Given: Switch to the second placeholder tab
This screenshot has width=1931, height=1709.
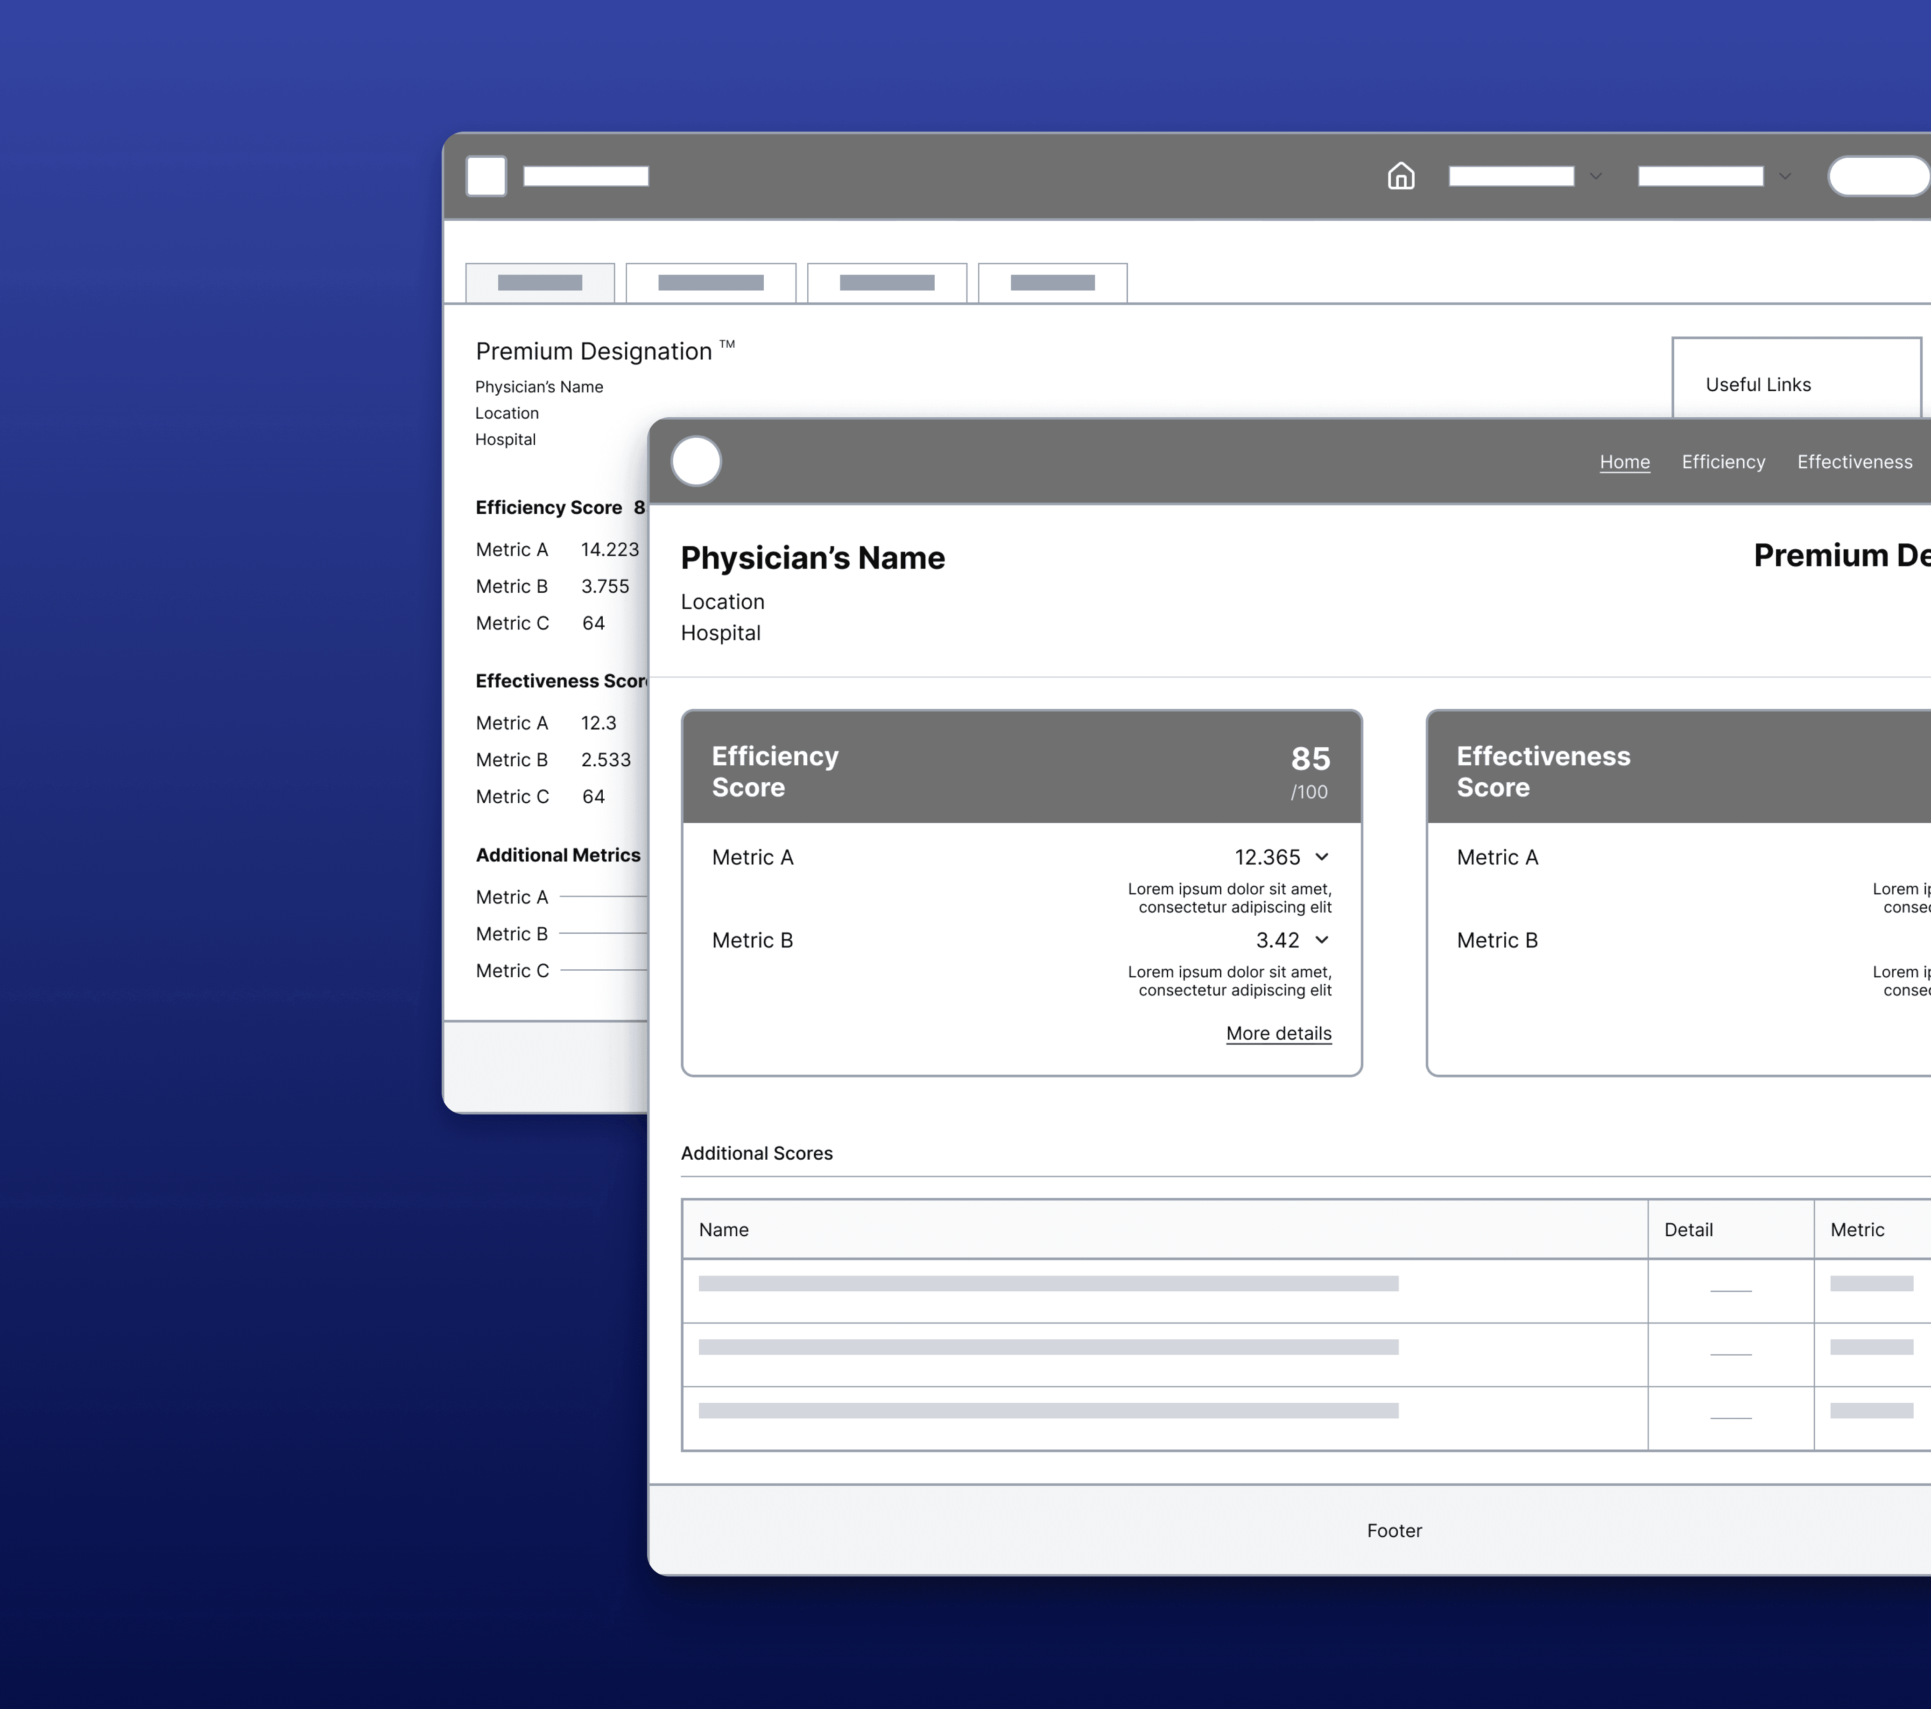Looking at the screenshot, I should [x=711, y=282].
